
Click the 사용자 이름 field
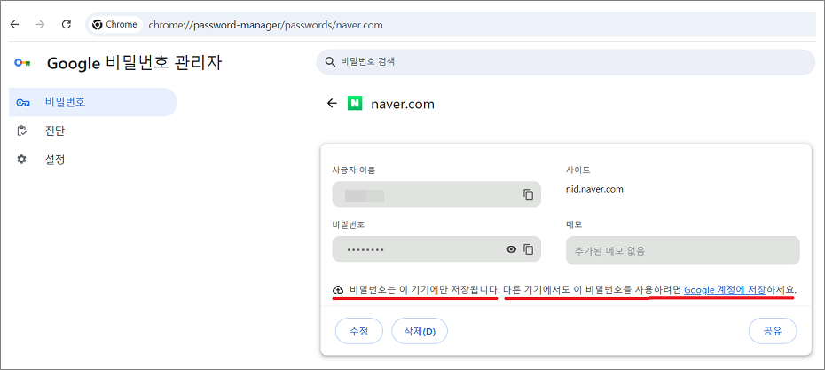[436, 194]
